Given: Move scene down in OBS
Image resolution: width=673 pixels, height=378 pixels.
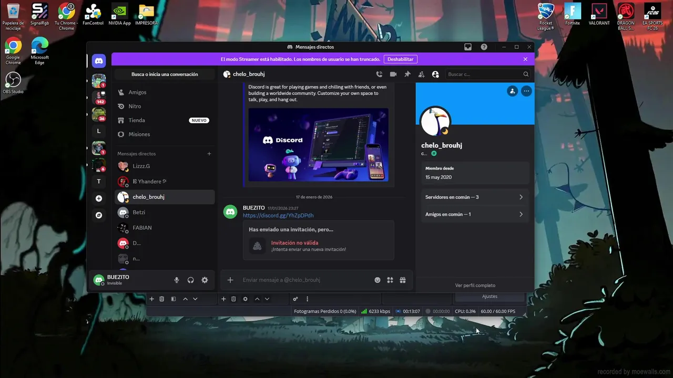Looking at the screenshot, I should coord(195,299).
